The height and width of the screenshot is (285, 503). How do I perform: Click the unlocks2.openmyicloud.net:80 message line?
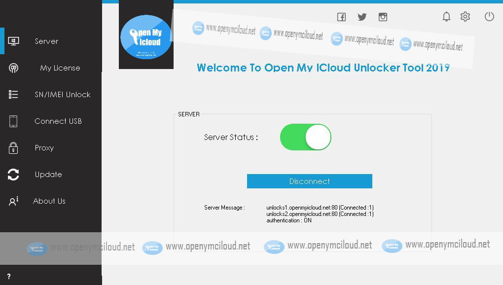tap(320, 214)
